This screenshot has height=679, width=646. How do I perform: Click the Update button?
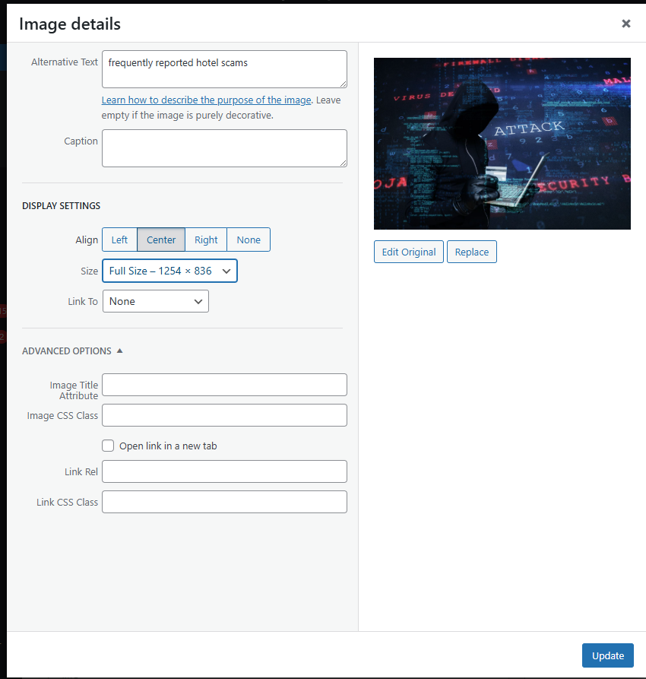607,655
